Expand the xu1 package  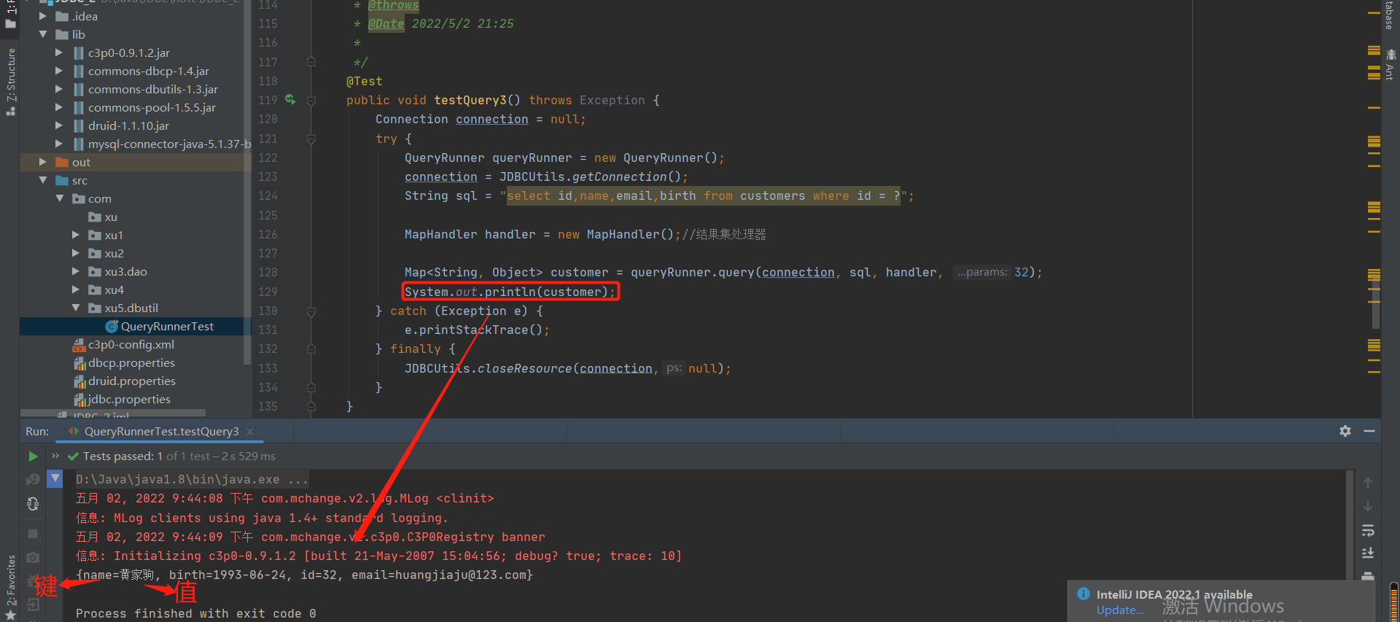tap(75, 235)
